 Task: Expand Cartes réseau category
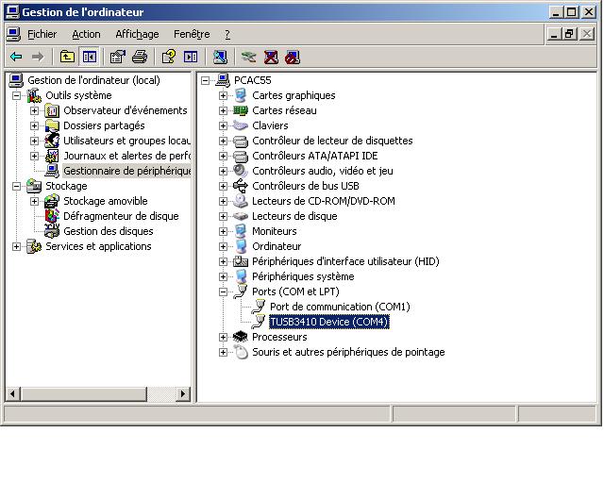pos(223,110)
